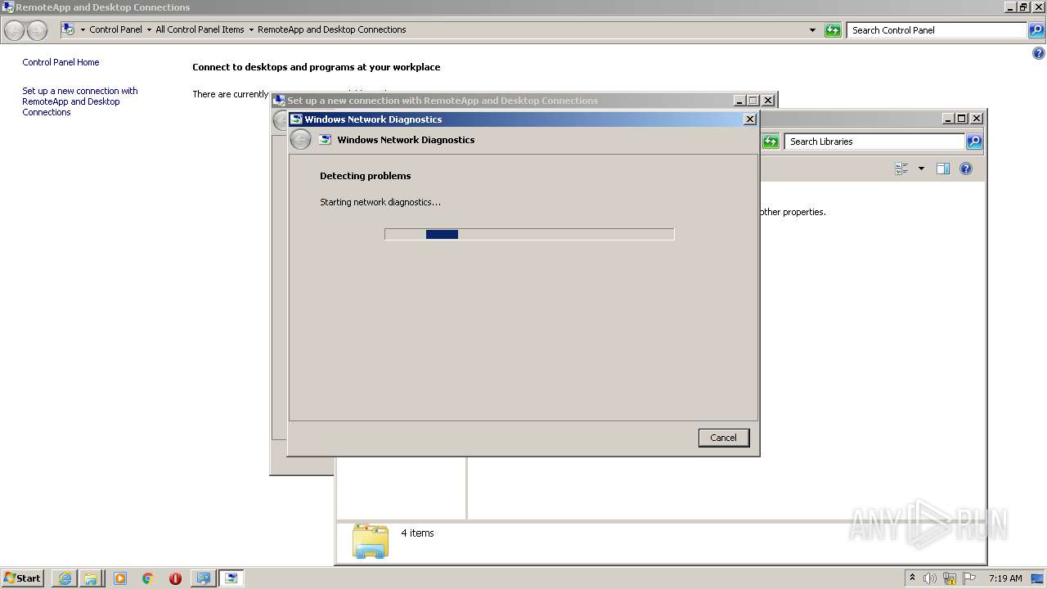Focus the Search Control Panel field
Viewport: 1047px width, 589px height.
point(937,30)
